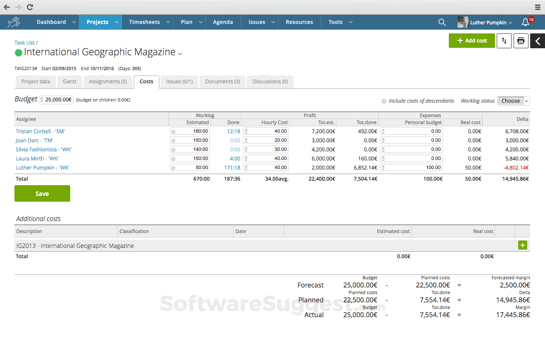Toggle the lock icon on Tristan Corbell's estimated worklog
The image size is (545, 344).
pos(174,131)
